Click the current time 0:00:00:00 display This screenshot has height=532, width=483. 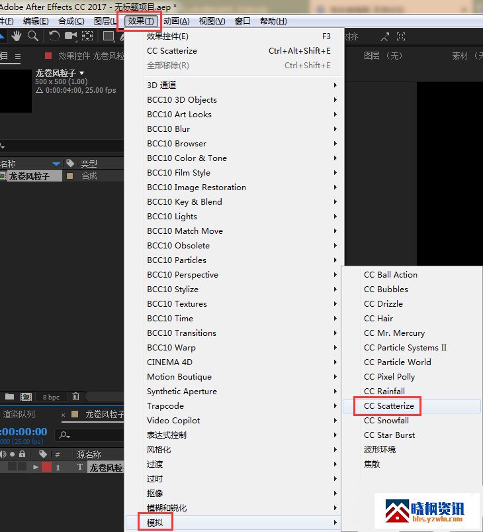pyautogui.click(x=24, y=431)
